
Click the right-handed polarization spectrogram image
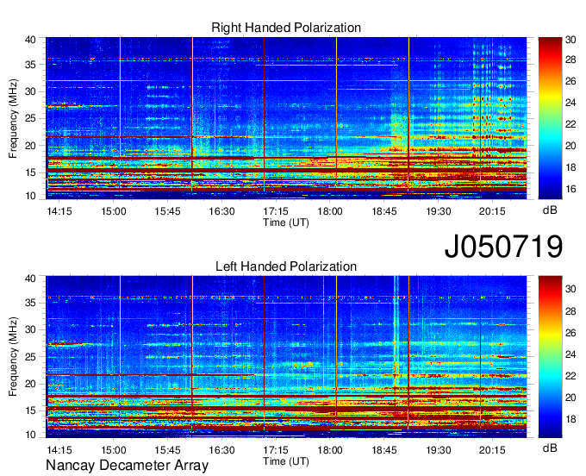286,118
